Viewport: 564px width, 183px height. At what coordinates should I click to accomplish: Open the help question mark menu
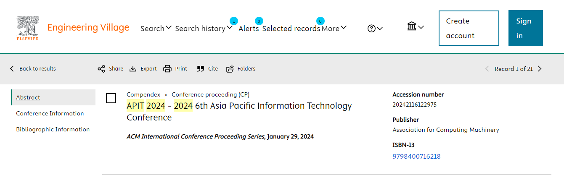point(375,29)
